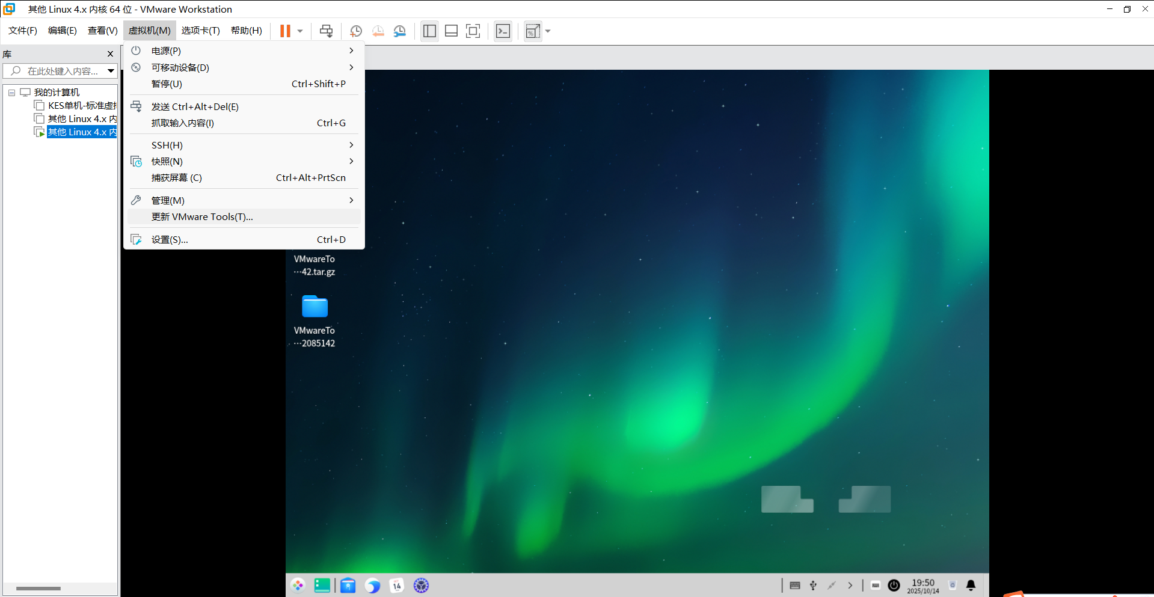Screen dimensions: 1154x597
Task: Launch the browser icon in guest taskbar
Action: (x=372, y=585)
